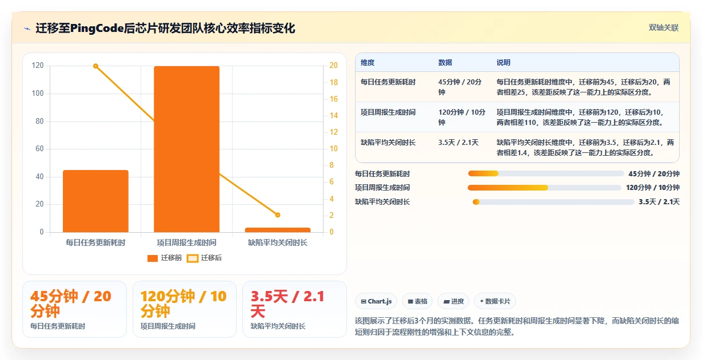The image size is (702, 360).
Task: Click the 45分钟 / 20分钟 progress value label
Action: tap(654, 173)
